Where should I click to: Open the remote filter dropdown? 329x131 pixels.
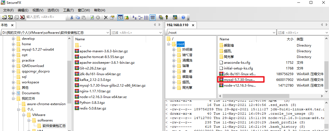(x=327, y=32)
